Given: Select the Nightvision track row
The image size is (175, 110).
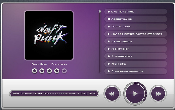Looking at the screenshot, I should coord(136,49).
